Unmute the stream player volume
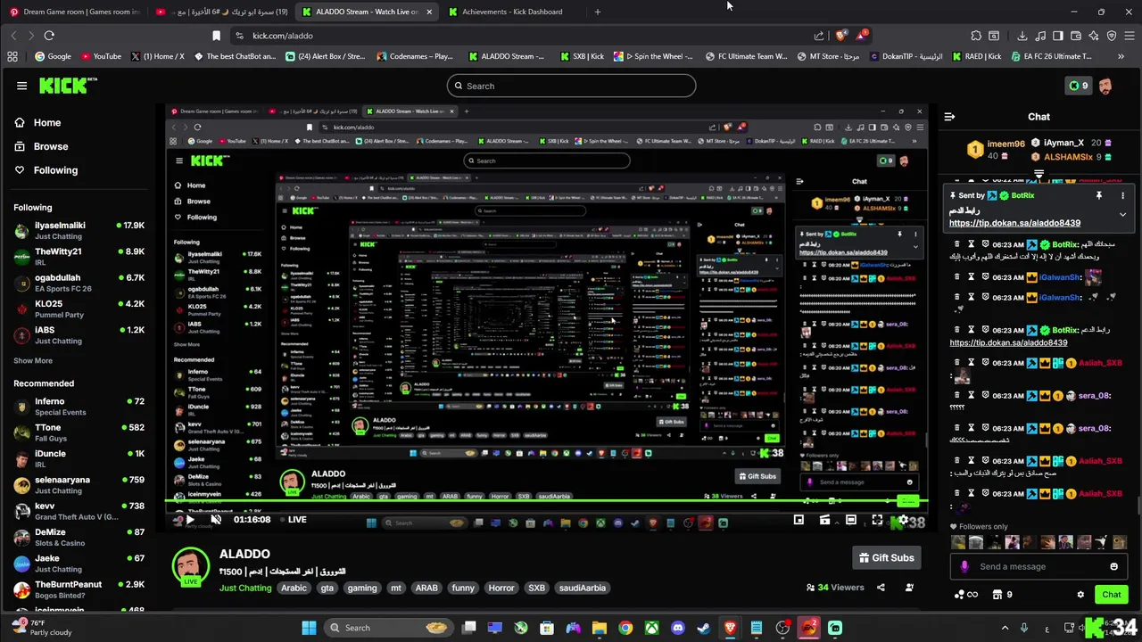1142x642 pixels. [x=216, y=520]
